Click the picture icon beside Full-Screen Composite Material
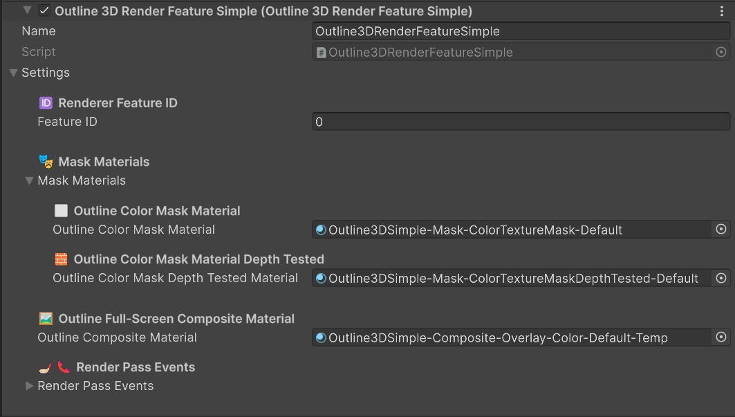Screen dimensions: 735x417 click(46, 319)
